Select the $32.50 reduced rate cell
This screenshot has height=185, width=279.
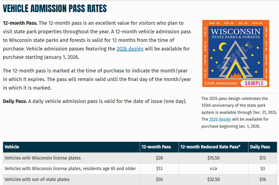[x=213, y=179]
